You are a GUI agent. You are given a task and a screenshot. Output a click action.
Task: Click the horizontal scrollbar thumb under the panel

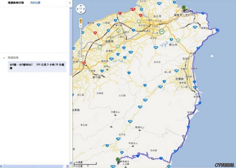33,166
